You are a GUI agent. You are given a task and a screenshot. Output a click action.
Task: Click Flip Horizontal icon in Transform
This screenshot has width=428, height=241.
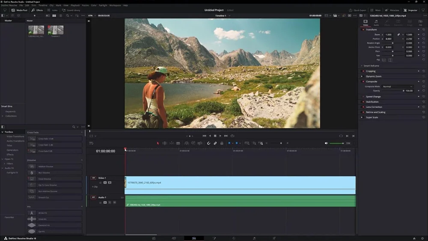coord(384,60)
